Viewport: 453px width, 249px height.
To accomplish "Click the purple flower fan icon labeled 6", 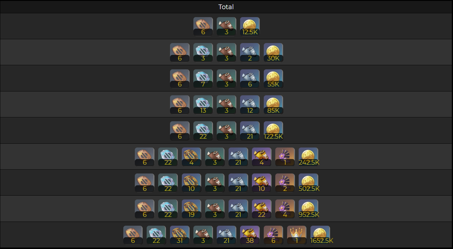I will [273, 235].
